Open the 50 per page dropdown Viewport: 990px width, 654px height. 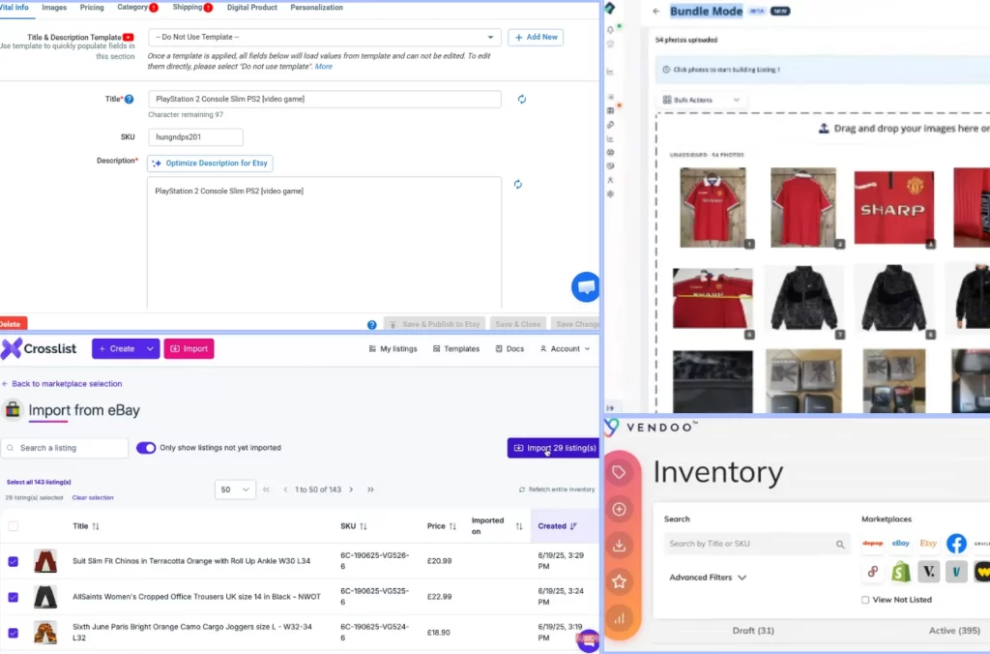[235, 490]
